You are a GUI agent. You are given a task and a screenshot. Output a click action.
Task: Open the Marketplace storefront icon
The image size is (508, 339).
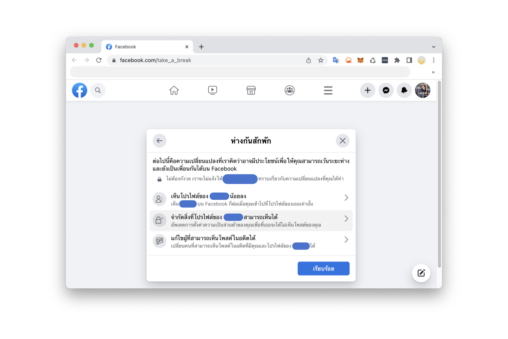[x=251, y=90]
